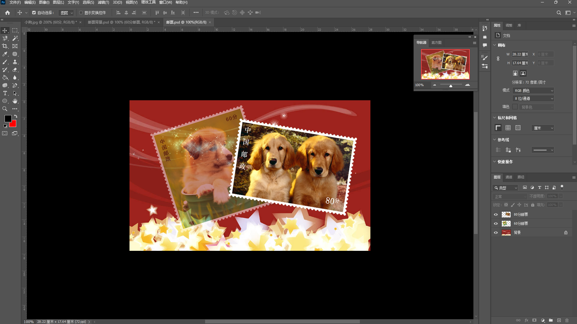Select the Magic Wand tool
This screenshot has height=324, width=577.
coord(15,38)
